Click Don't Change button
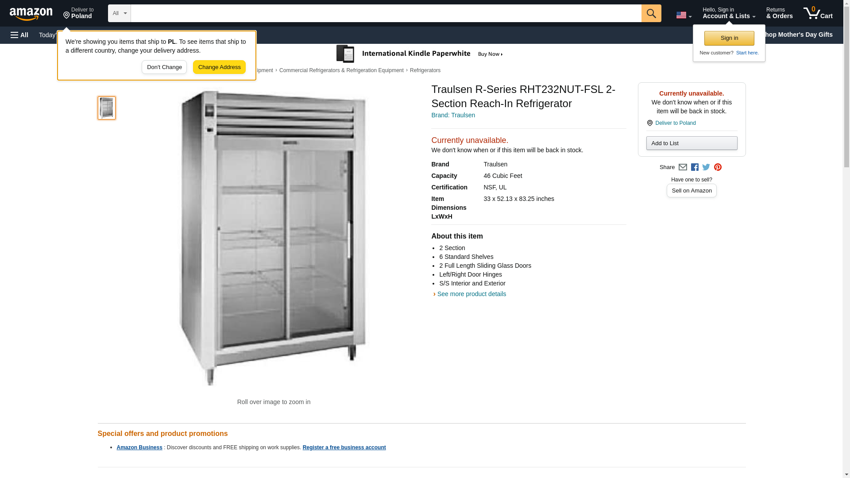Viewport: 850px width, 478px height. 164,67
